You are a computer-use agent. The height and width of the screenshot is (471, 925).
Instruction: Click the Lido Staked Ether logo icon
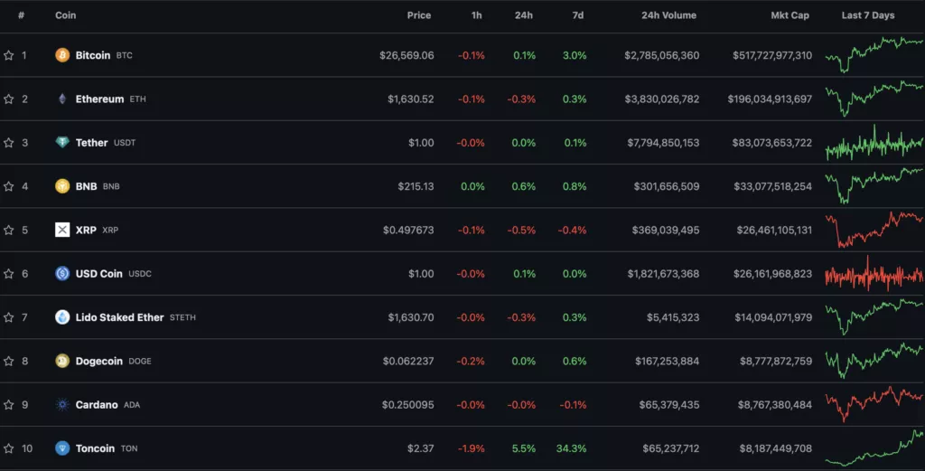tap(62, 317)
